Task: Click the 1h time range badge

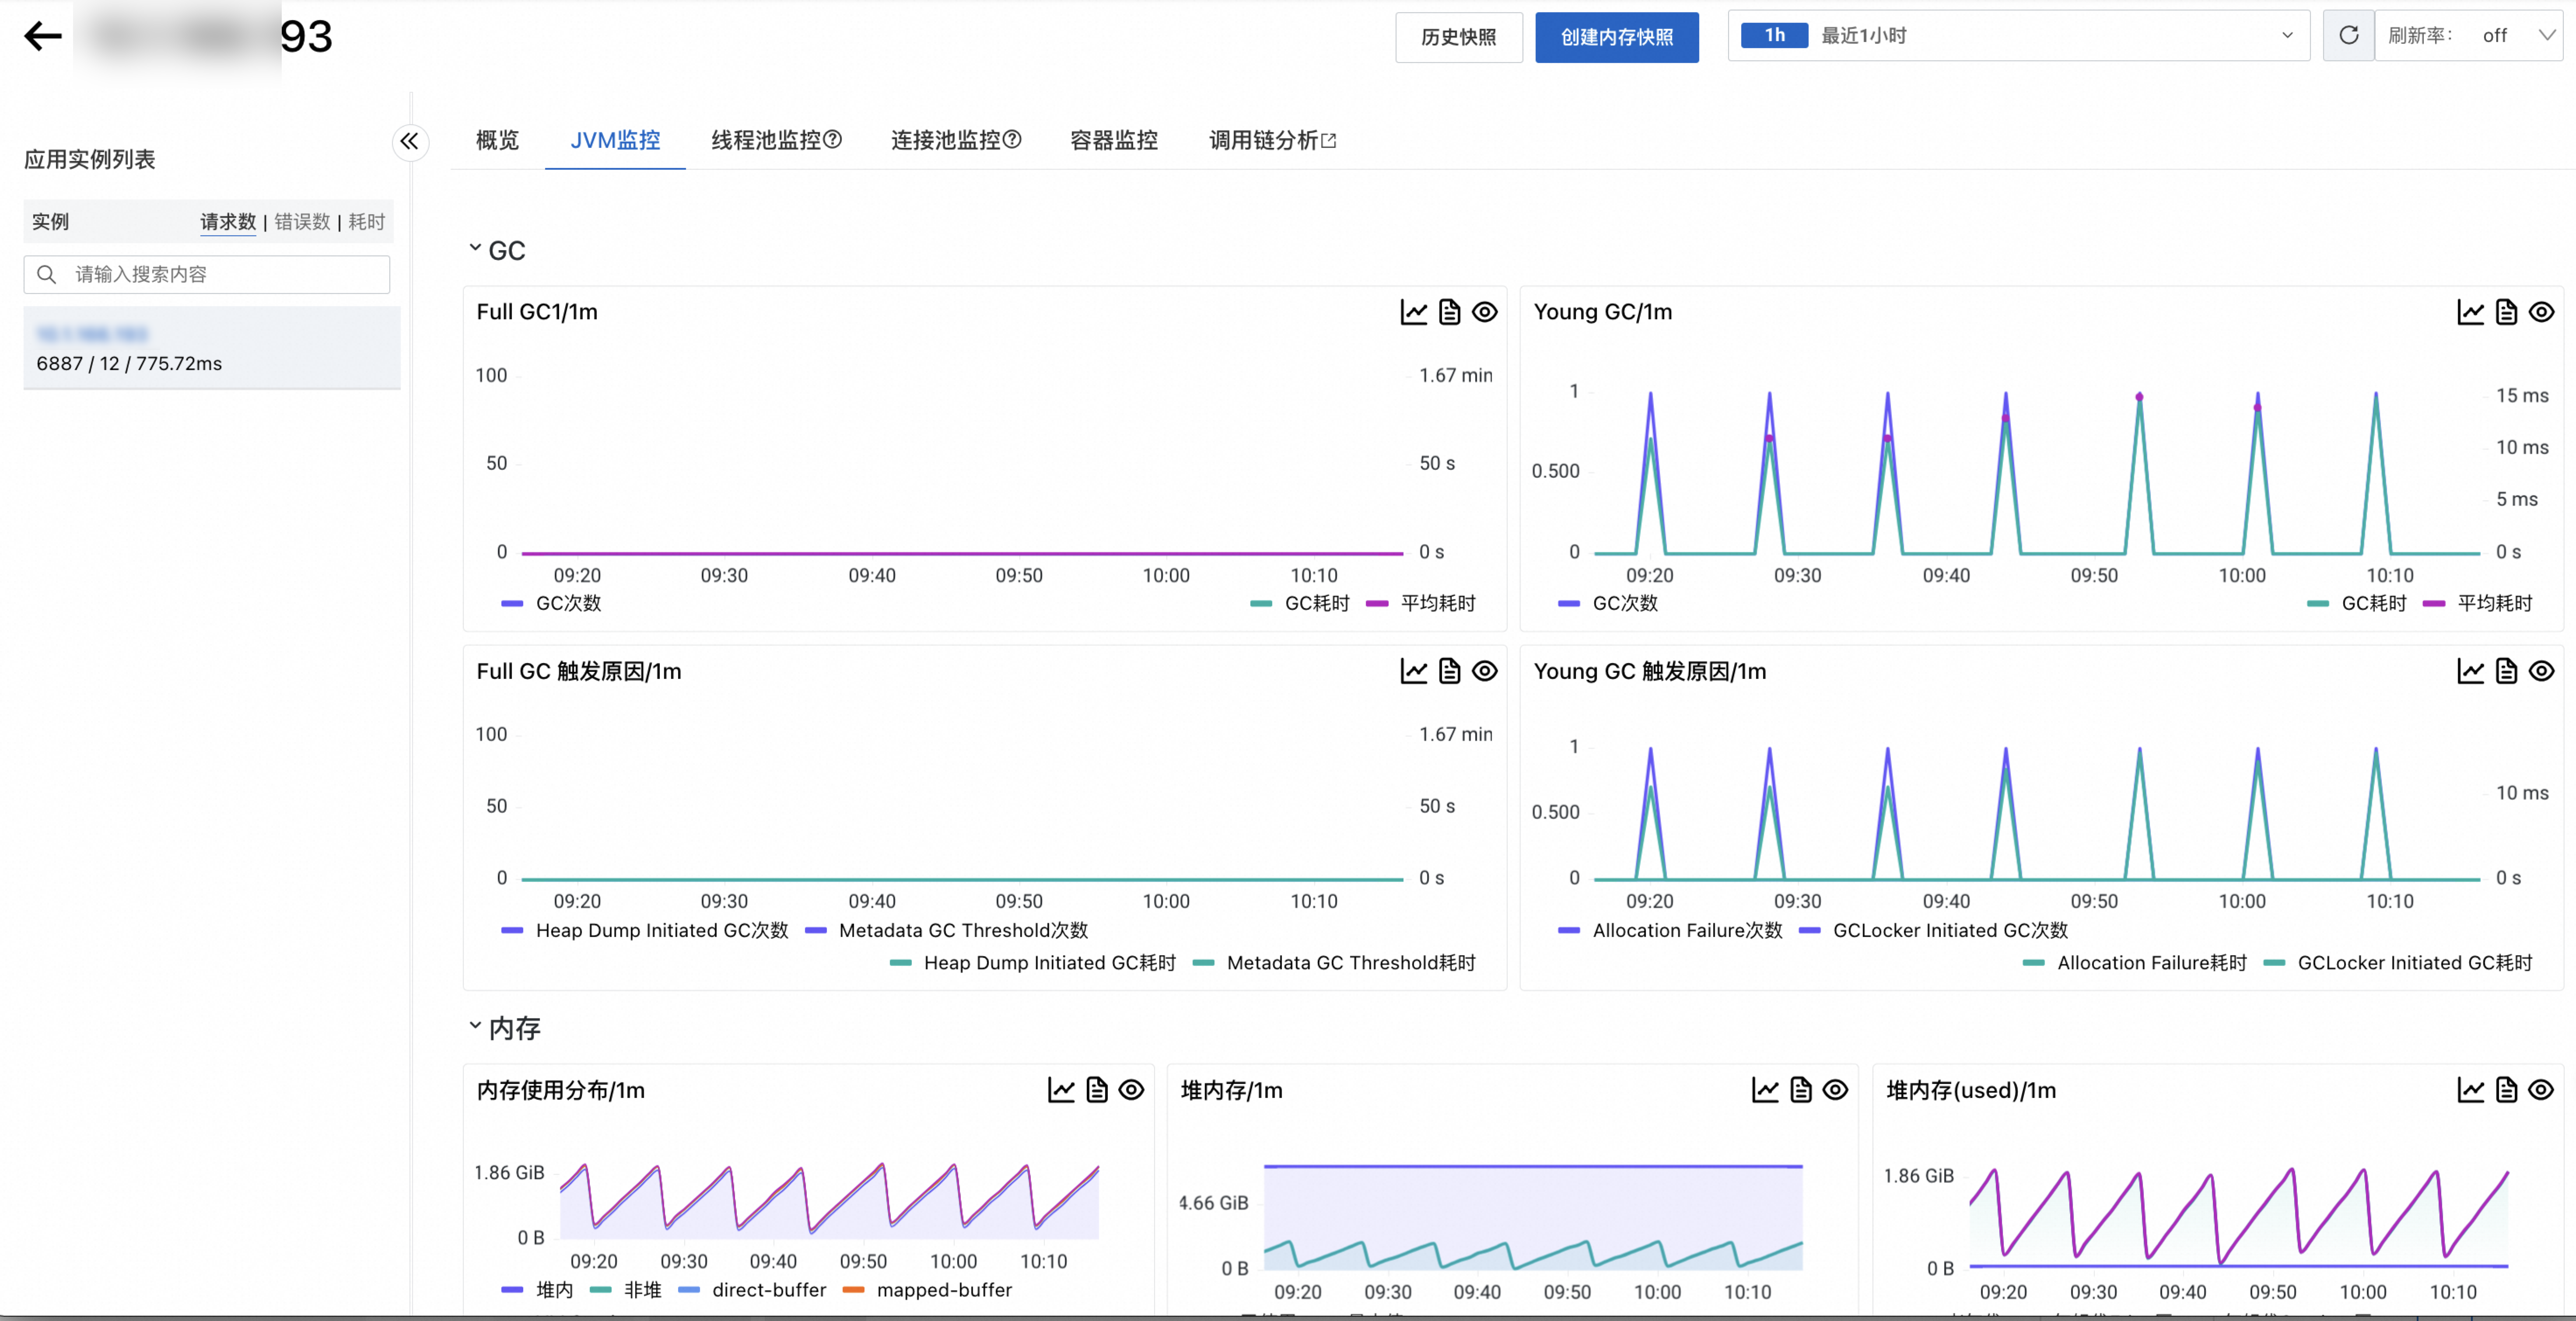Action: coord(1774,36)
